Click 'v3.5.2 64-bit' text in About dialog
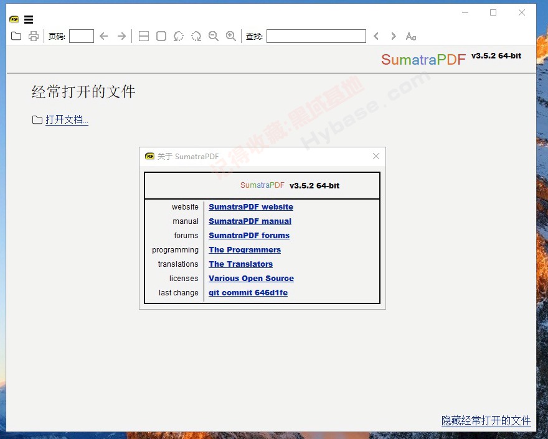The width and height of the screenshot is (548, 439). click(314, 186)
